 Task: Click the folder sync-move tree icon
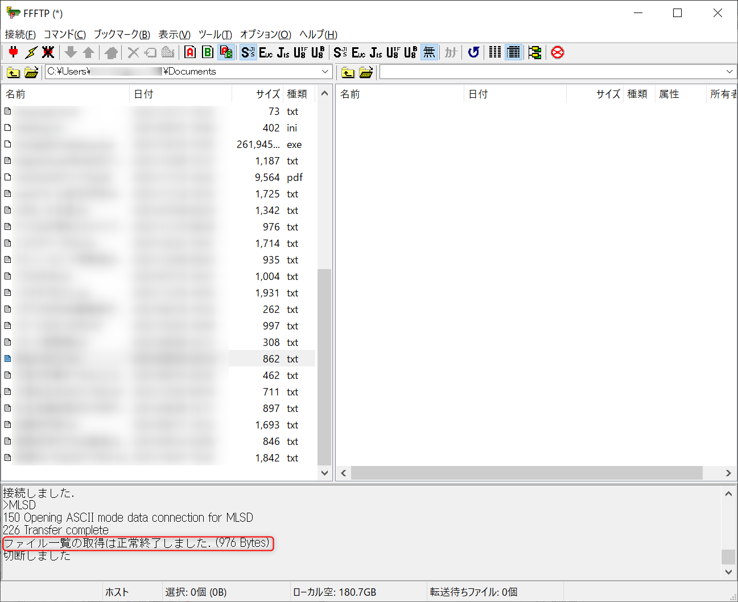pyautogui.click(x=535, y=52)
